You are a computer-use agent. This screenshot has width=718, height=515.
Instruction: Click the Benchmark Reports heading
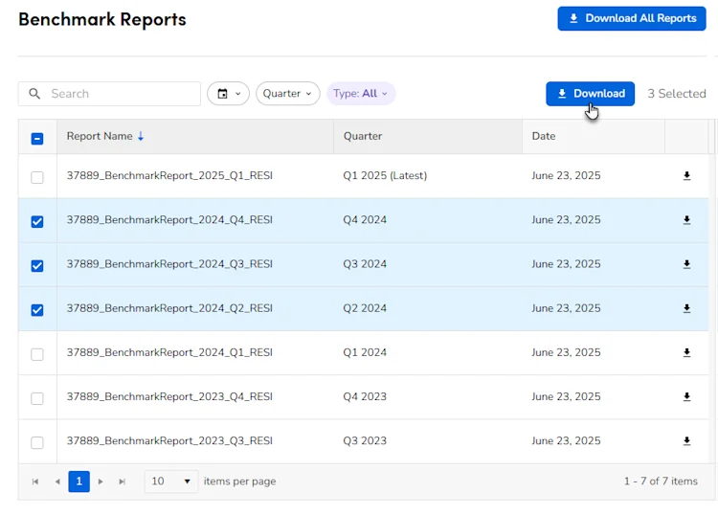(102, 19)
